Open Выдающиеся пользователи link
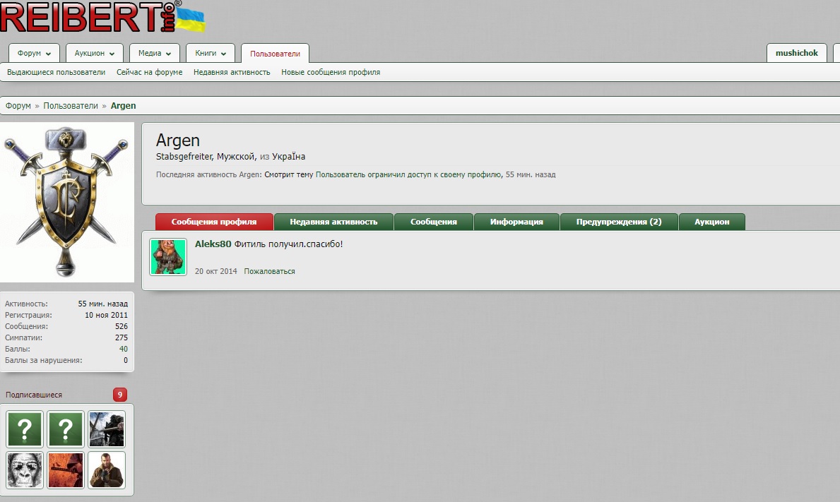 point(57,72)
